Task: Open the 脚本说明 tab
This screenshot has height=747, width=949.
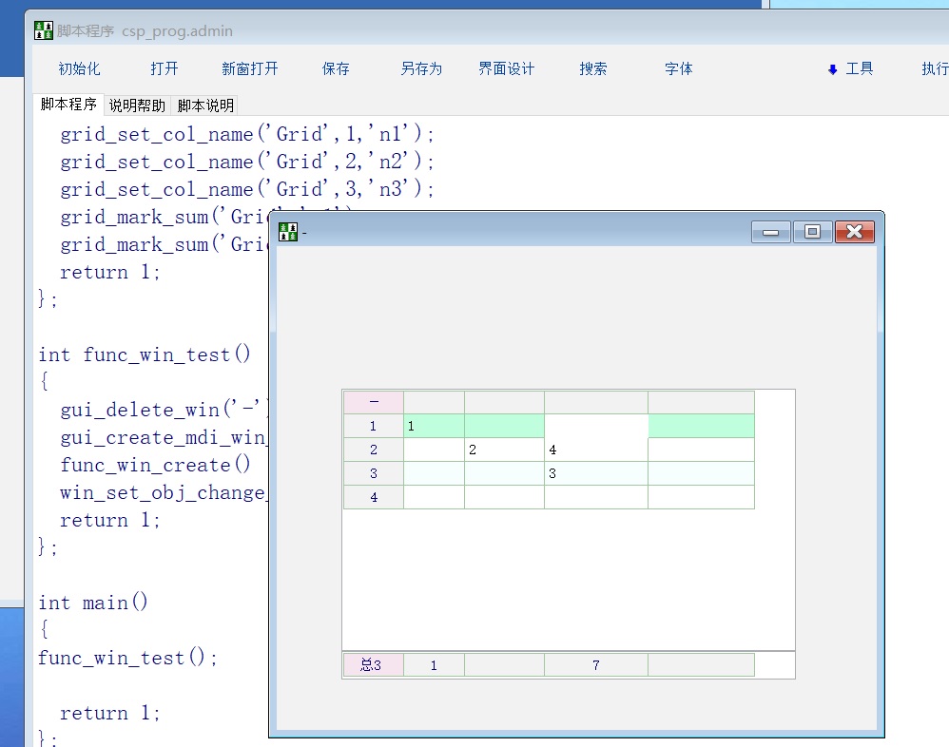Action: click(x=205, y=105)
